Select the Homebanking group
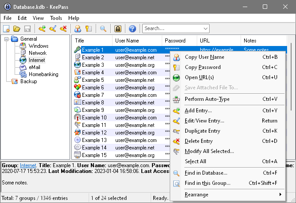The height and width of the screenshot is (203, 296). (43, 74)
